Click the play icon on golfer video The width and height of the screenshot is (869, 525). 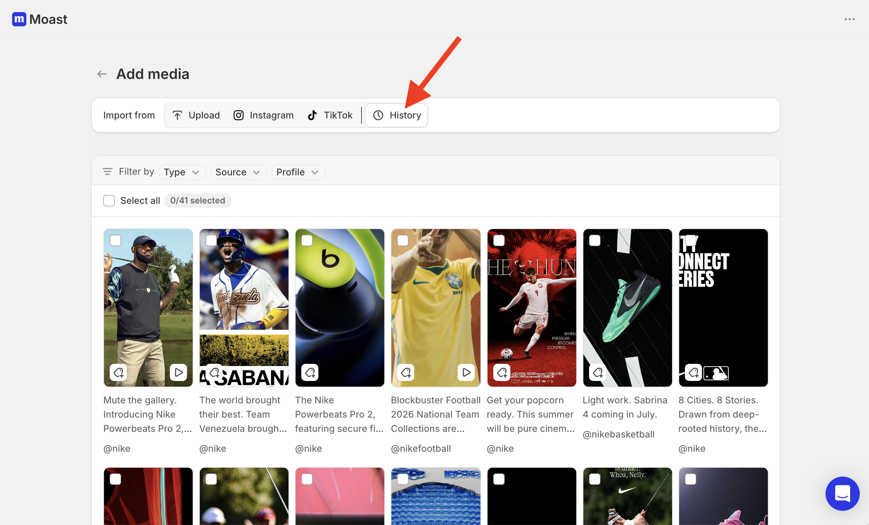[178, 372]
